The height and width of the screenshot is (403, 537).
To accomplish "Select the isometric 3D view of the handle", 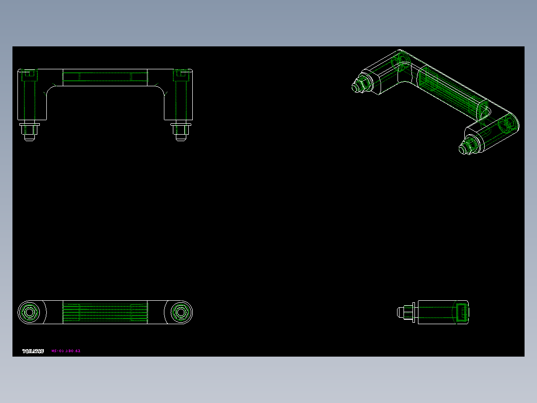I will tap(435, 102).
